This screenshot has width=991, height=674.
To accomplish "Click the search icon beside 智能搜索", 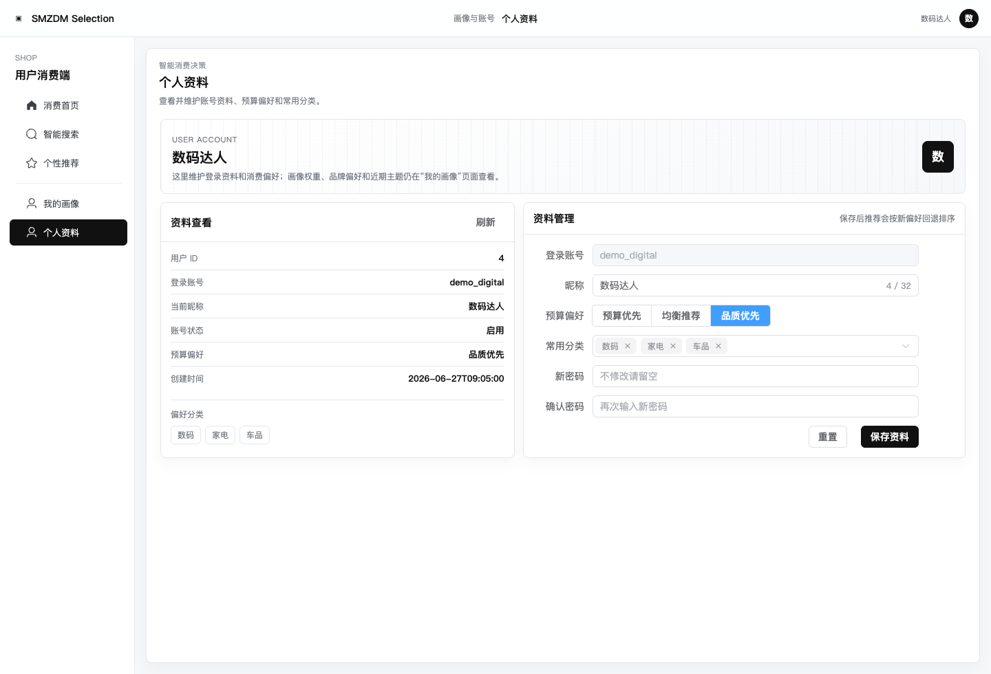I will point(32,134).
